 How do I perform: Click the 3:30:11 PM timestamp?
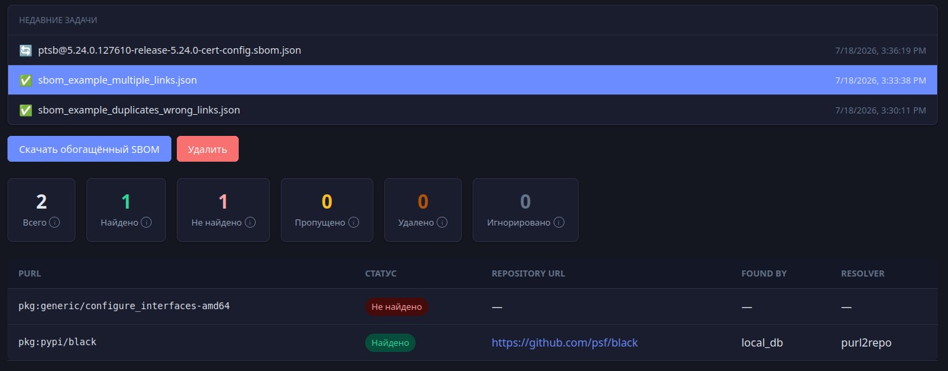(880, 110)
